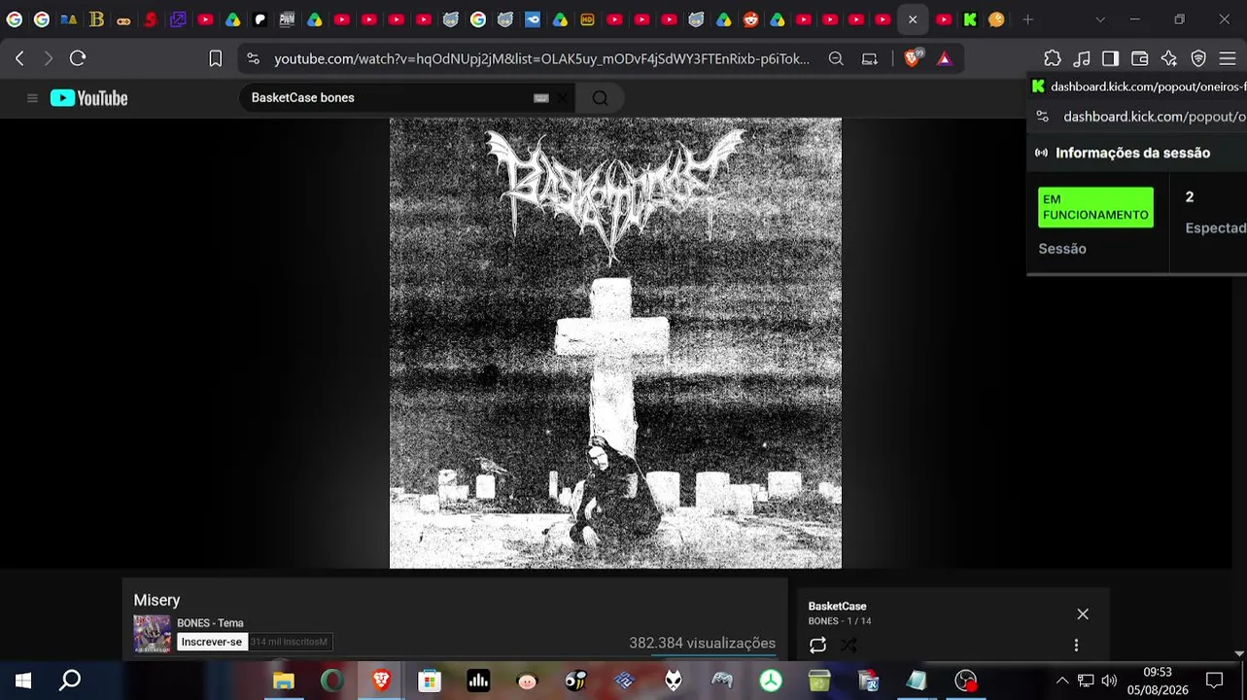
Task: Select the 'Informações da sessão' heading text
Action: click(x=1132, y=153)
